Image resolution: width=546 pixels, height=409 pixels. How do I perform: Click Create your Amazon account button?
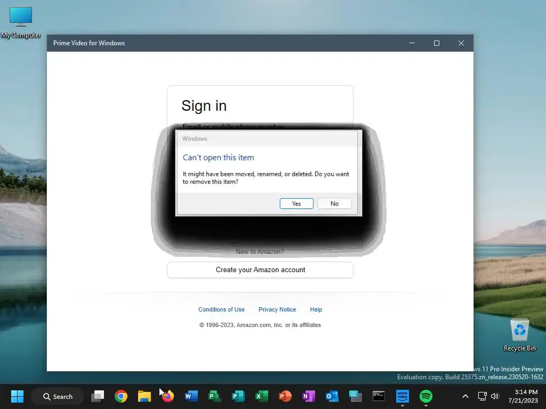260,270
